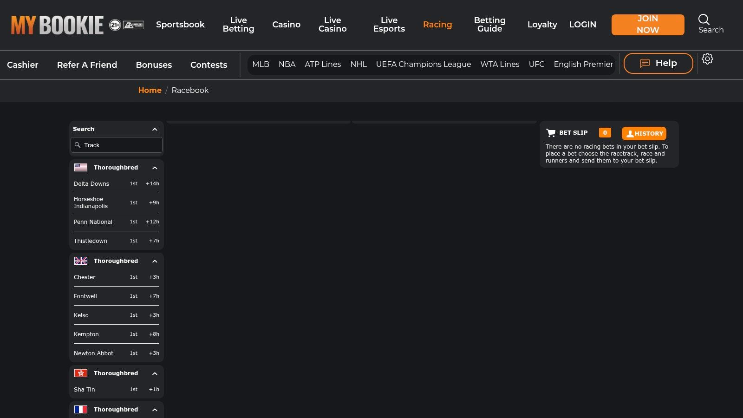The image size is (743, 418).
Task: View bet HISTORY
Action: point(644,133)
